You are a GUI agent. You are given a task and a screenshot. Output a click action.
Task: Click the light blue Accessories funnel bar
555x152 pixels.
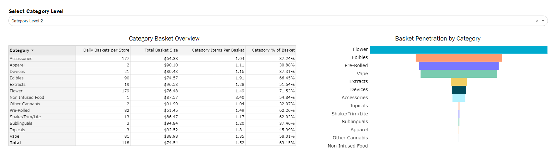coord(458,98)
